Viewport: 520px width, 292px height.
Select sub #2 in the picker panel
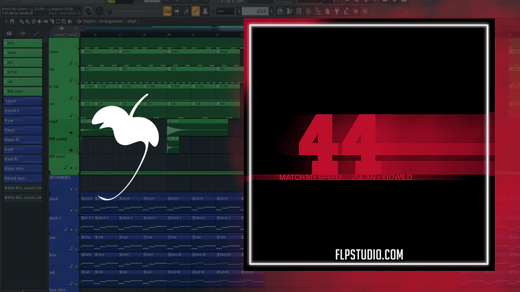23,159
